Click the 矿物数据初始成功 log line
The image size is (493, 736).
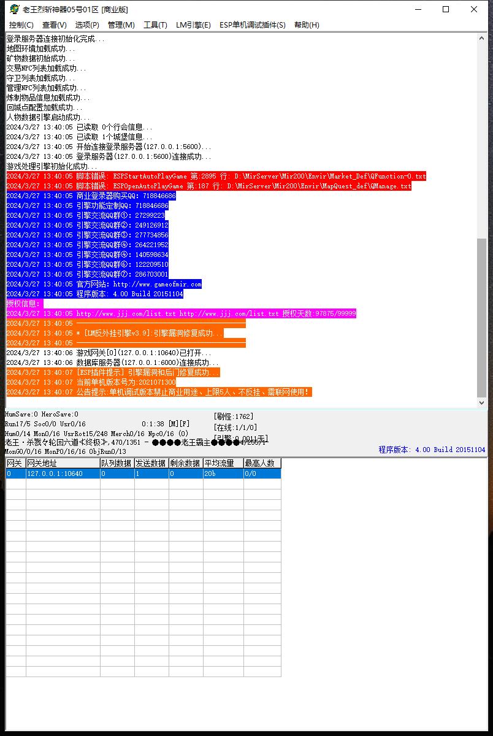tap(40, 58)
